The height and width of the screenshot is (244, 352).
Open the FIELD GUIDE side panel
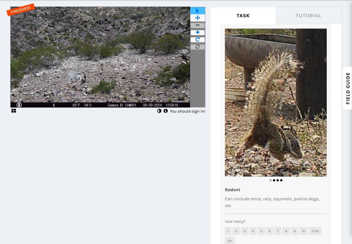click(x=348, y=88)
